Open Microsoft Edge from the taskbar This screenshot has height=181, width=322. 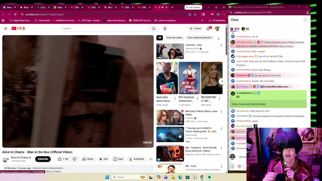180,177
